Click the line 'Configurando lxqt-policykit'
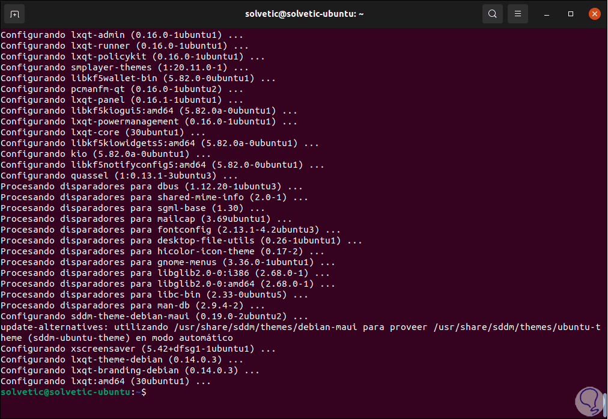 point(133,57)
